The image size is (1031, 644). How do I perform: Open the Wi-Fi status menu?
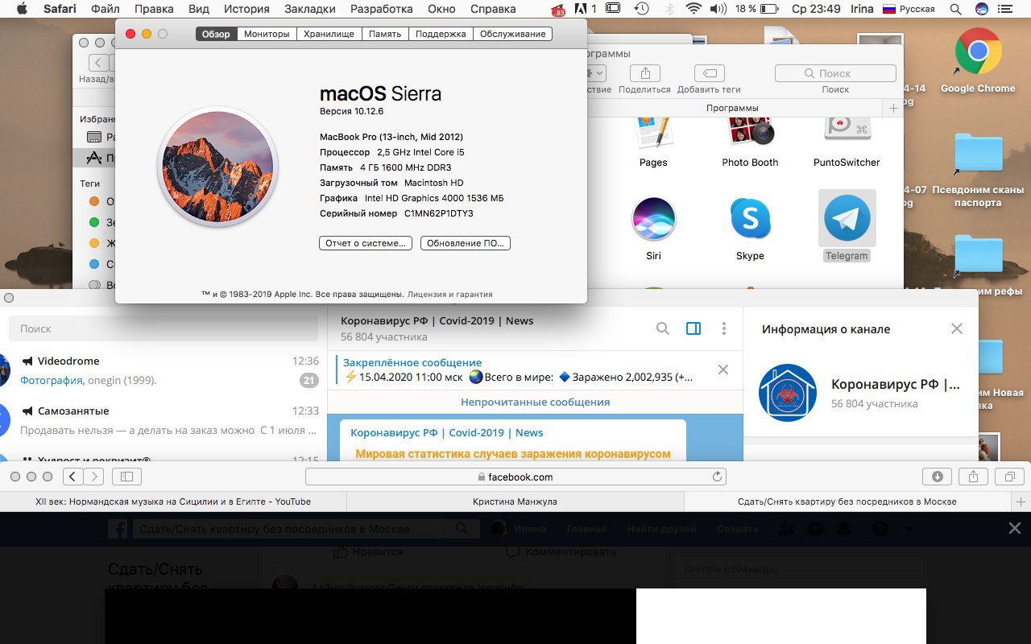tap(693, 9)
